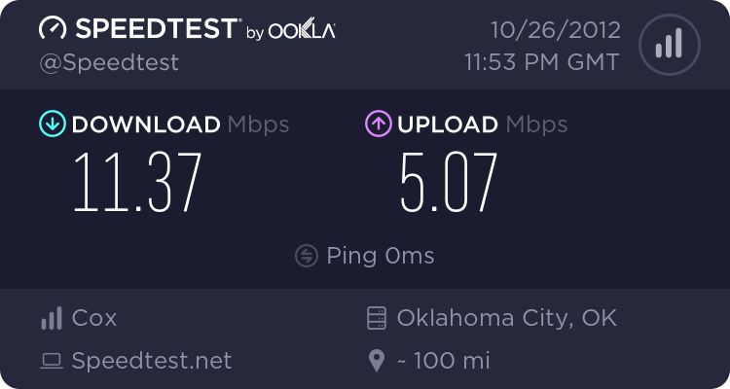Click the Oklahoma City, OK server label
This screenshot has width=730, height=389.
pyautogui.click(x=506, y=318)
